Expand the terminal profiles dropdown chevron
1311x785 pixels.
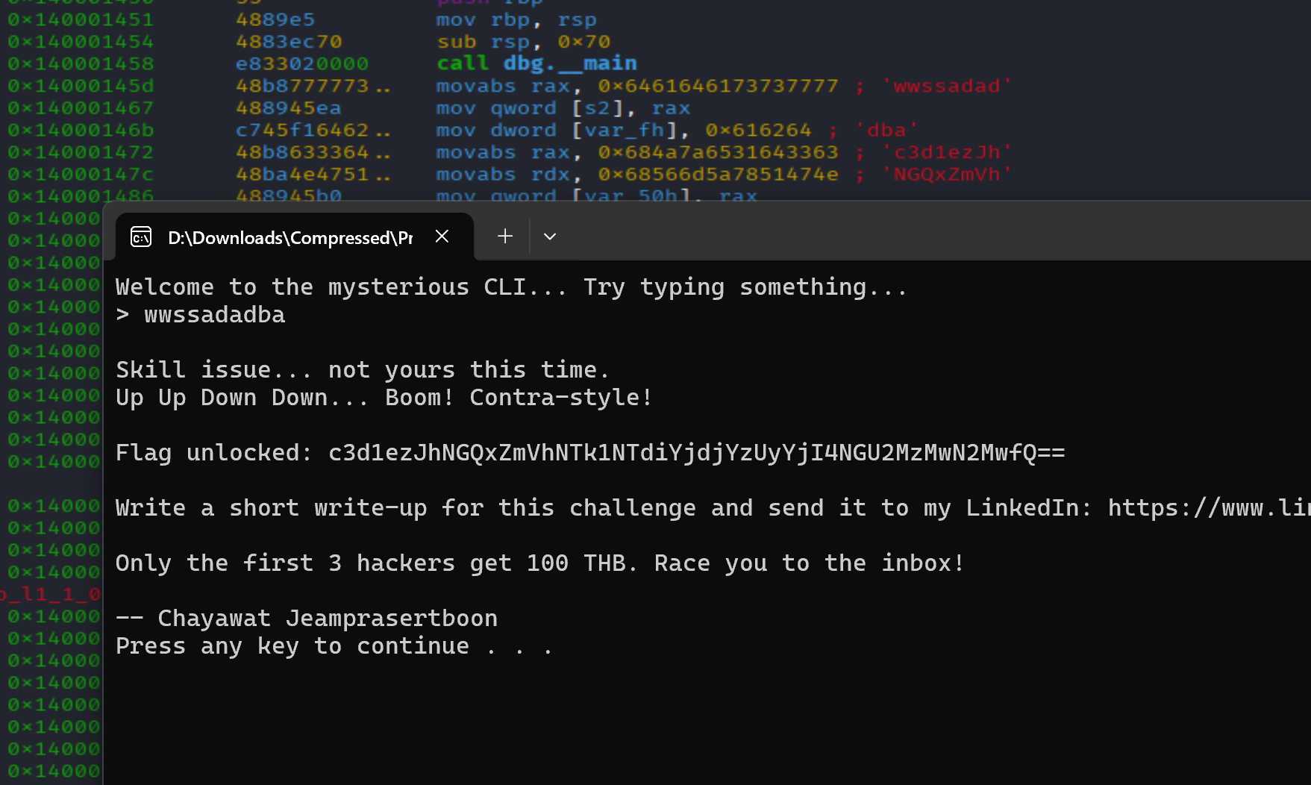550,237
